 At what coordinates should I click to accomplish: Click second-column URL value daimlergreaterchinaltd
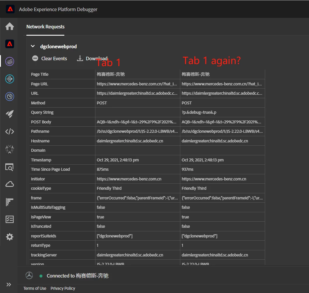(222, 93)
